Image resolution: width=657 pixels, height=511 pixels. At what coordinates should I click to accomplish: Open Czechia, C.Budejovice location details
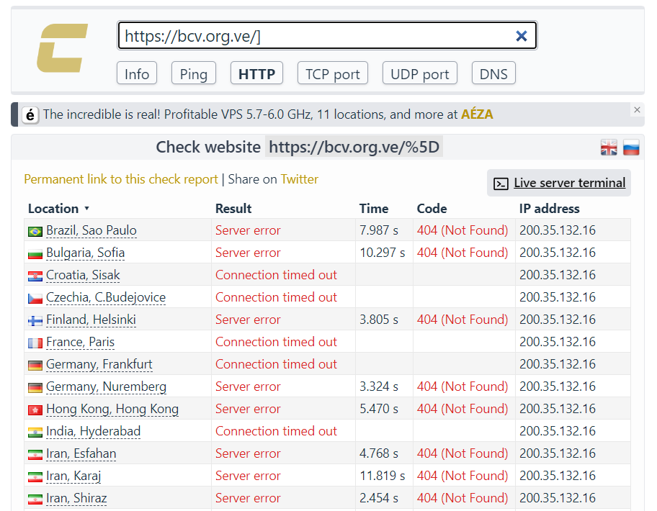[x=106, y=297]
